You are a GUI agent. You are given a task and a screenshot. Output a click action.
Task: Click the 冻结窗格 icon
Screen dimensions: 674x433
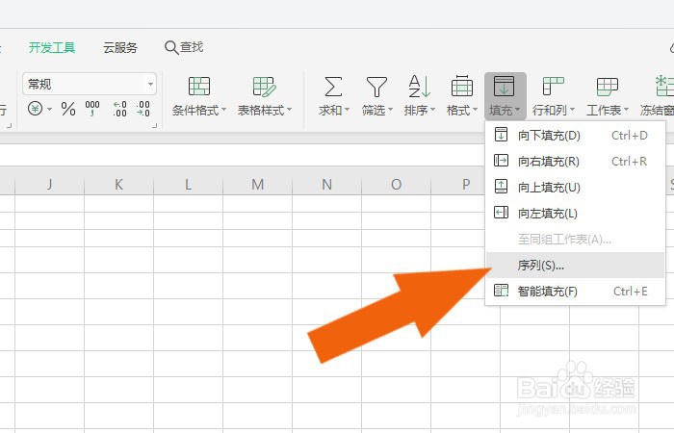tap(663, 86)
